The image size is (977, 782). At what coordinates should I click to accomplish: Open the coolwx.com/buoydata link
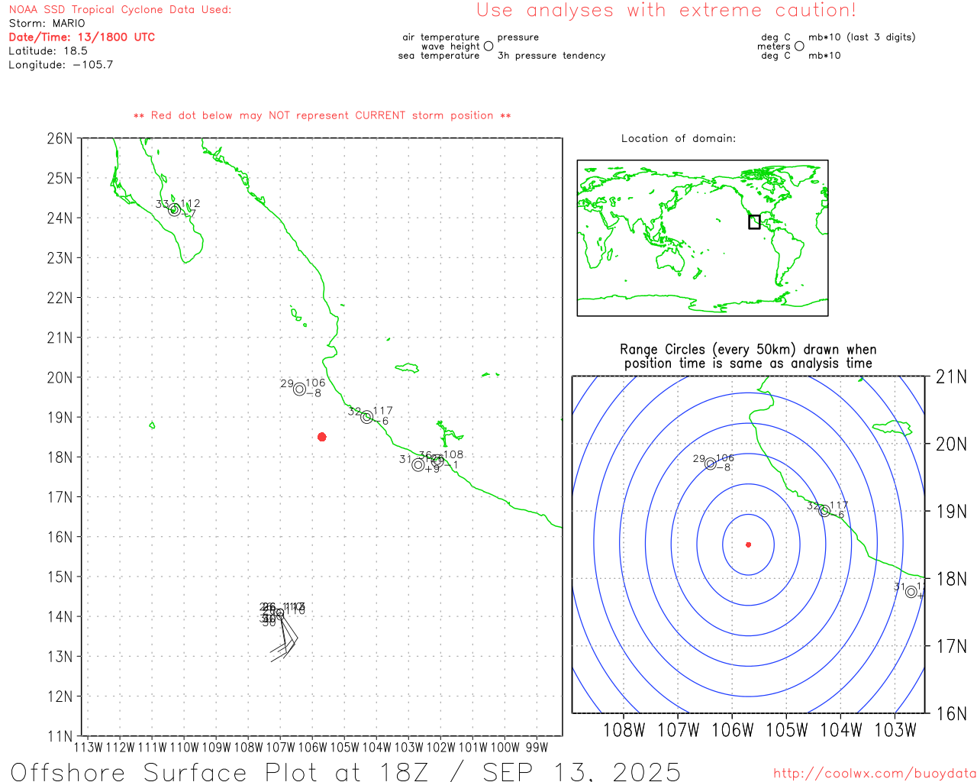875,774
